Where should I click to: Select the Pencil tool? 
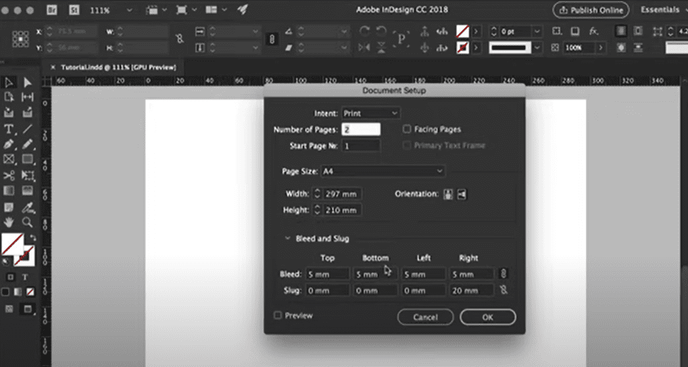(27, 144)
